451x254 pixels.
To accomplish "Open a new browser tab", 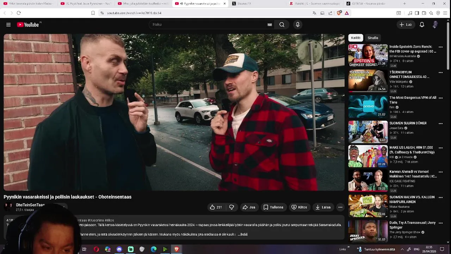I will pyautogui.click(x=404, y=4).
